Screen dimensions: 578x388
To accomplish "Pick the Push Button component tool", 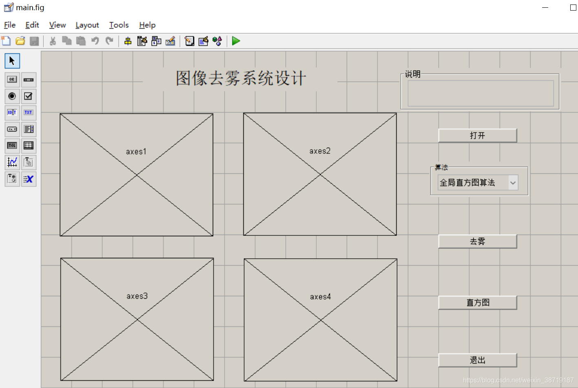I will (x=12, y=80).
